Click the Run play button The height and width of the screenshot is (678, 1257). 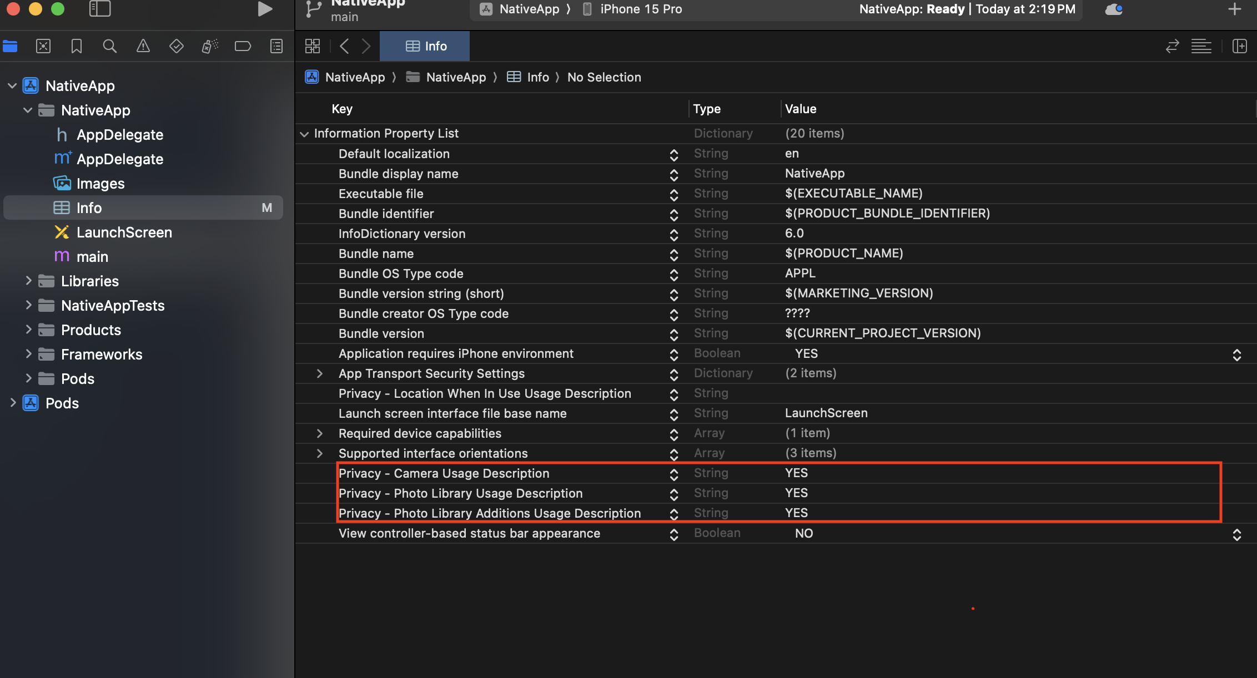click(265, 9)
